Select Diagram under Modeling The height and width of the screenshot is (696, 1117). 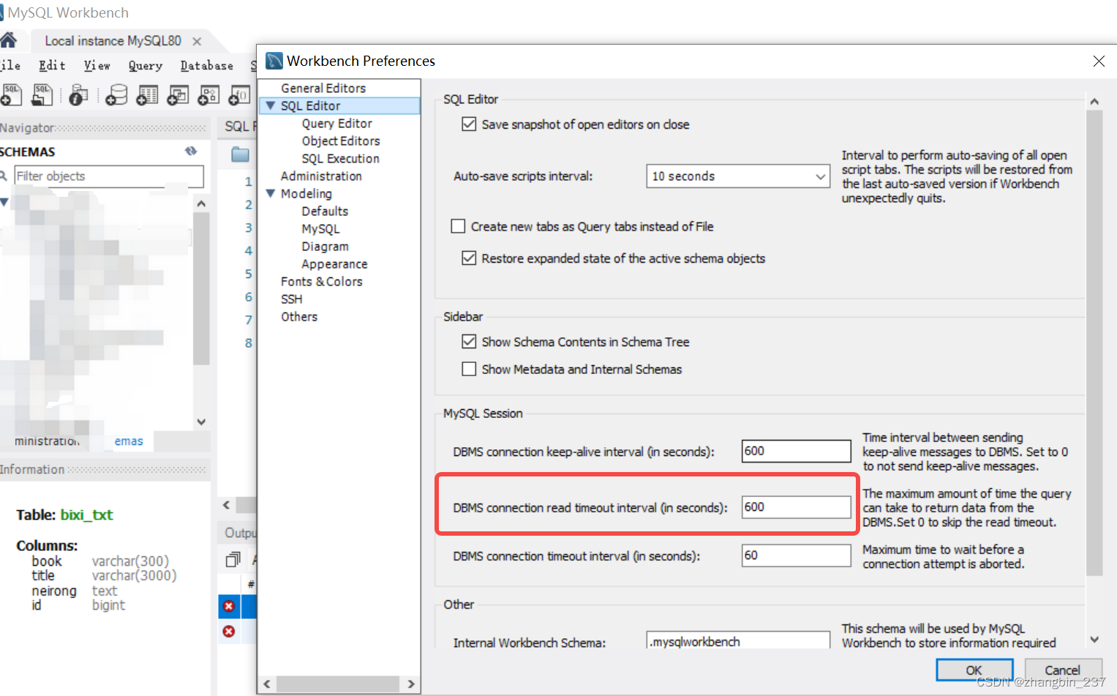(325, 246)
